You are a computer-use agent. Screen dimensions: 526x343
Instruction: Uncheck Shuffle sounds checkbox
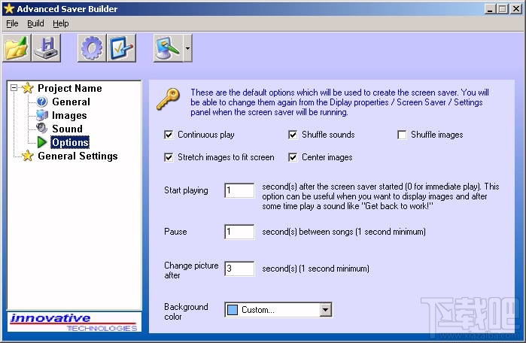pos(293,135)
